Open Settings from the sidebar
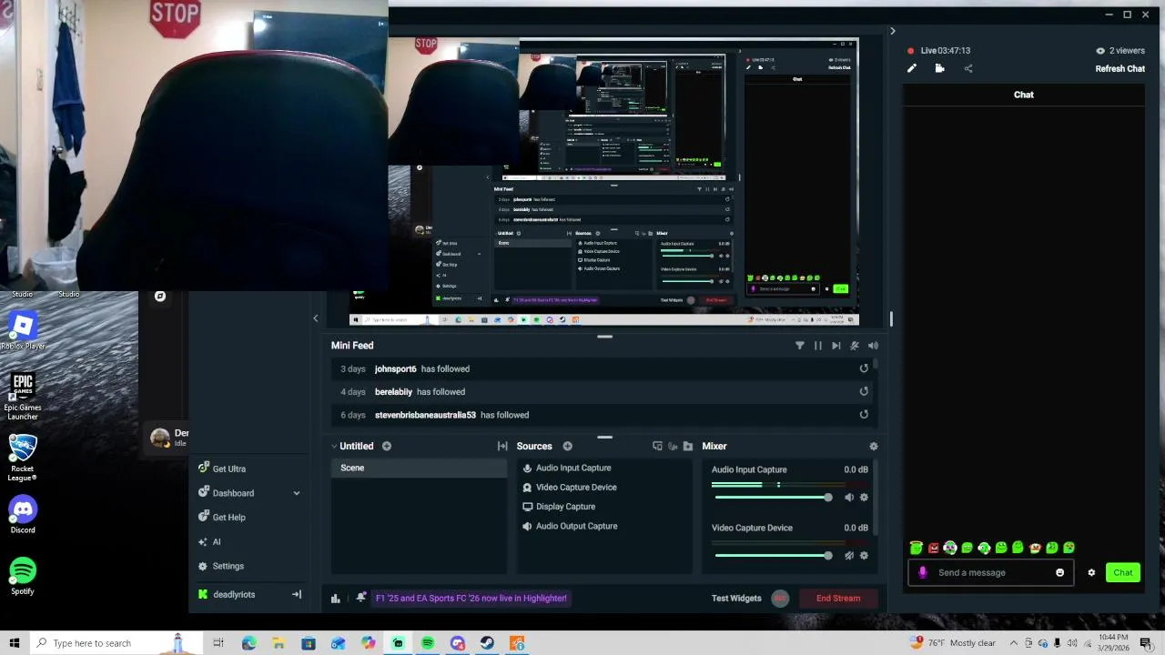The height and width of the screenshot is (655, 1165). point(228,566)
